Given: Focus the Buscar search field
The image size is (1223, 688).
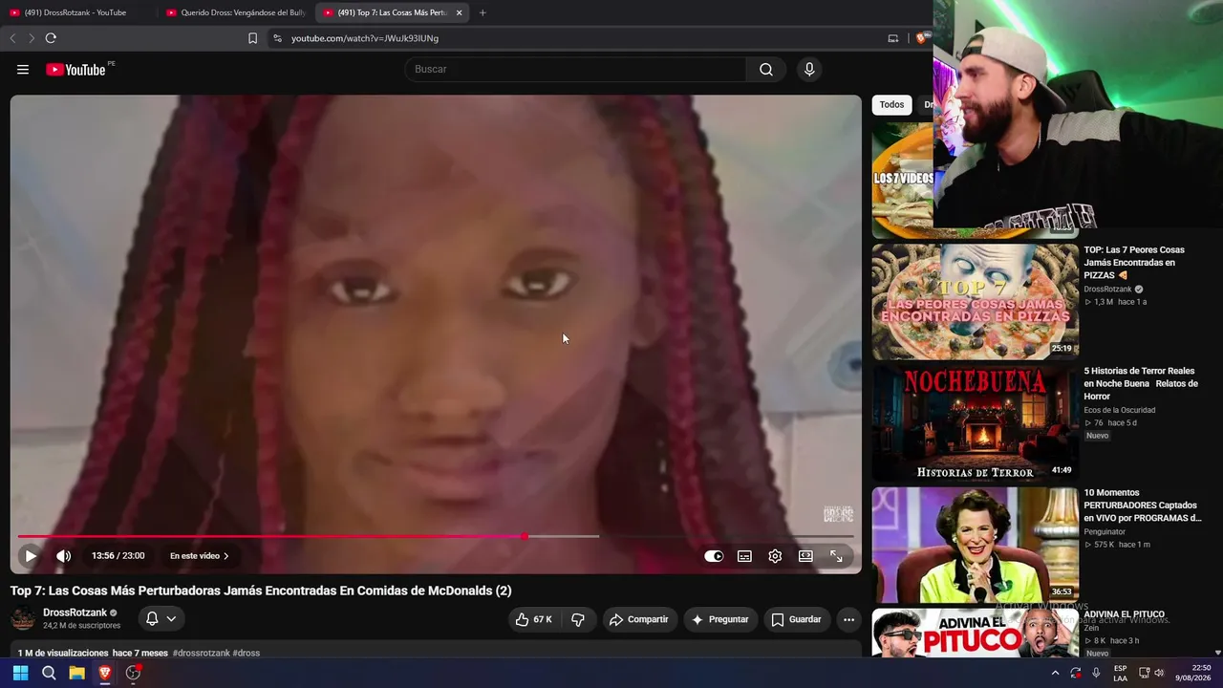Looking at the screenshot, I should [575, 70].
